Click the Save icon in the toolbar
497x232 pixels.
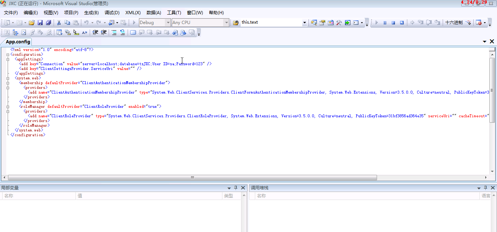(x=40, y=23)
